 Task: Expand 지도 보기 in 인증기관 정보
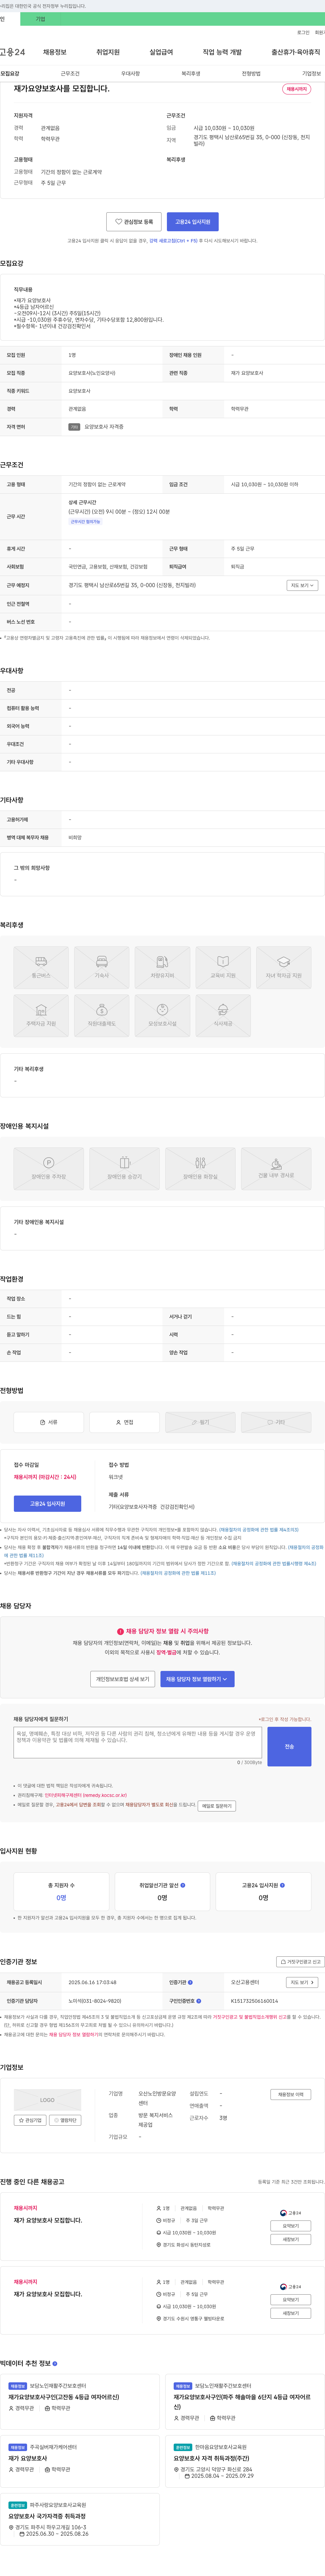click(302, 1982)
